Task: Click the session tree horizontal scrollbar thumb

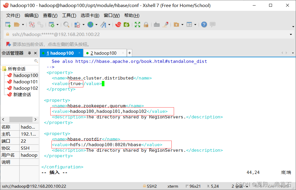Action: [x=21, y=120]
